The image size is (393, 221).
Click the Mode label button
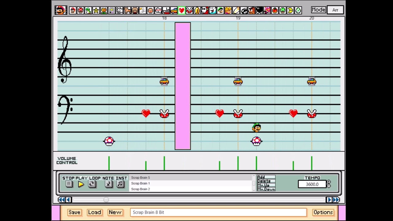click(318, 10)
